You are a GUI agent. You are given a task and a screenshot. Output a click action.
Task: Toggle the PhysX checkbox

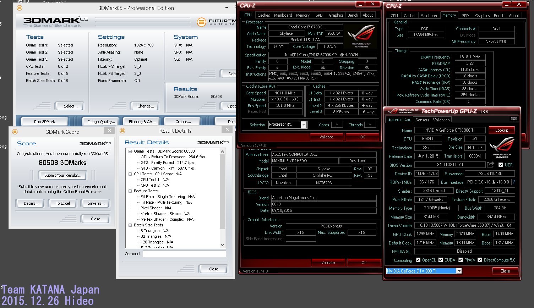(460, 260)
